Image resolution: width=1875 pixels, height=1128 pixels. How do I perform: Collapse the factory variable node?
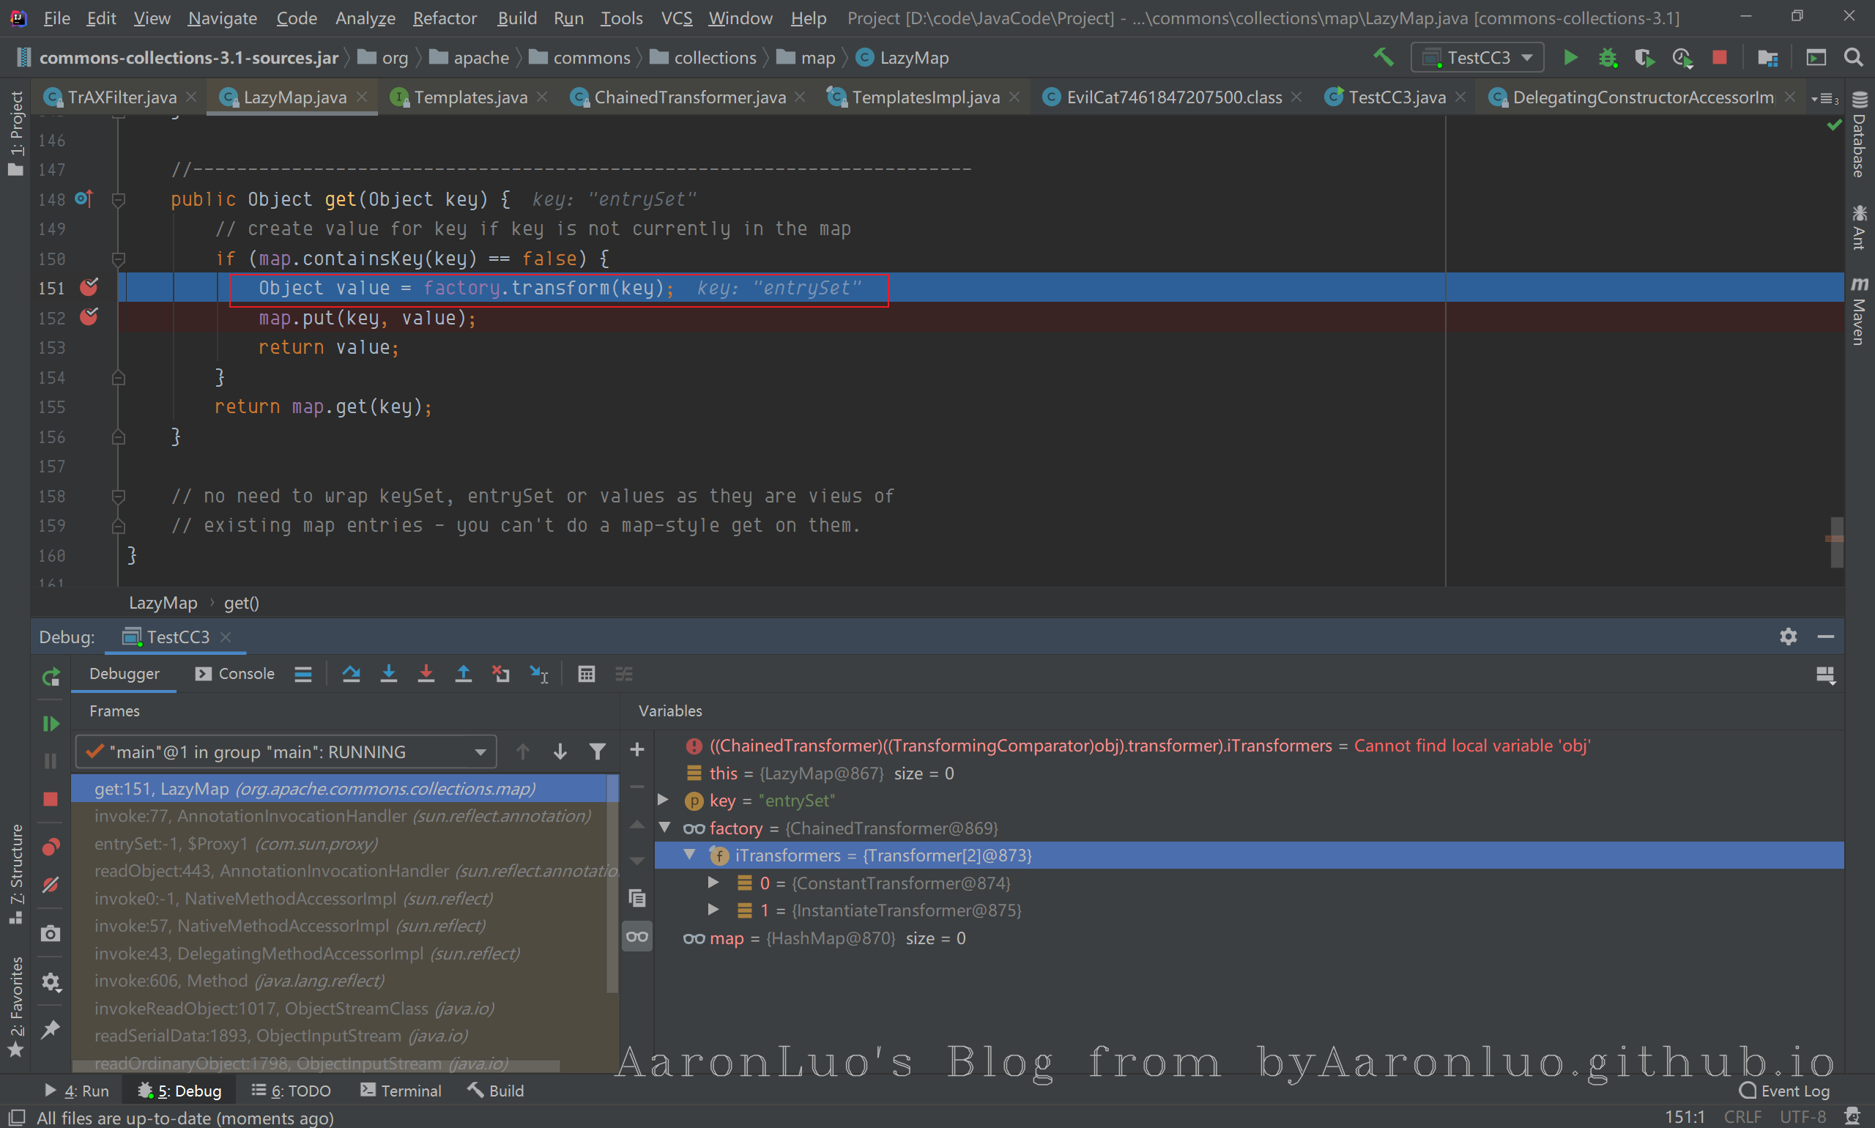tap(665, 827)
